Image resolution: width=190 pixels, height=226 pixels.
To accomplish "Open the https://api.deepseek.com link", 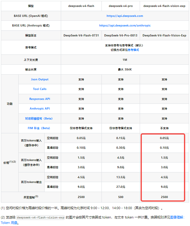I will (125, 16).
